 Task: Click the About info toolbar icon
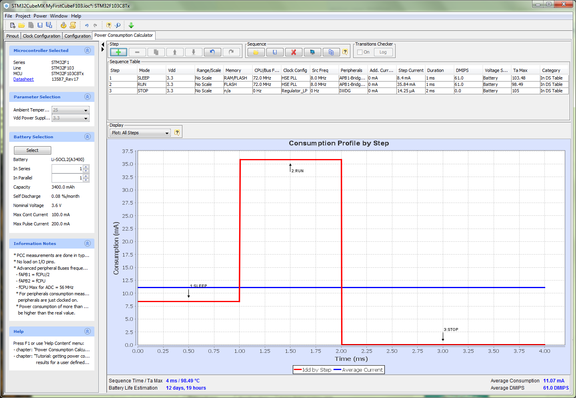118,25
